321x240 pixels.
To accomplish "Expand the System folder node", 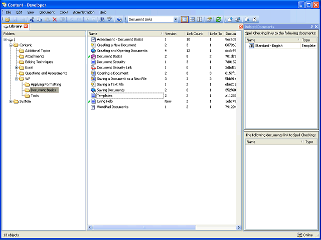I will (x=11, y=101).
